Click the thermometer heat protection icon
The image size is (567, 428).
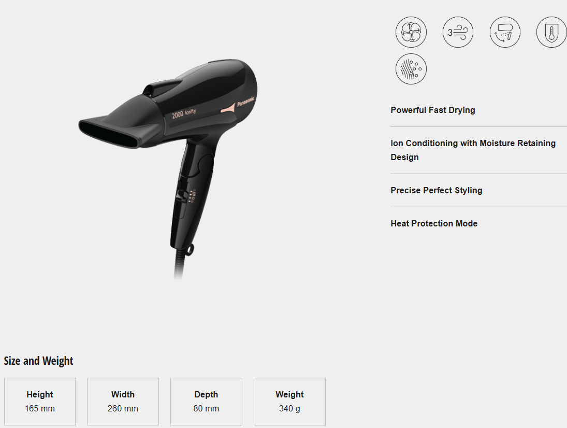coord(551,32)
